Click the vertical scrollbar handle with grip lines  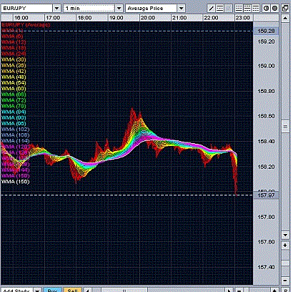[x=285, y=127]
